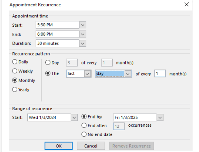Image resolution: width=199 pixels, height=152 pixels.
Task: Open the 'last' ordinal dropdown arrow
Action: point(87,74)
